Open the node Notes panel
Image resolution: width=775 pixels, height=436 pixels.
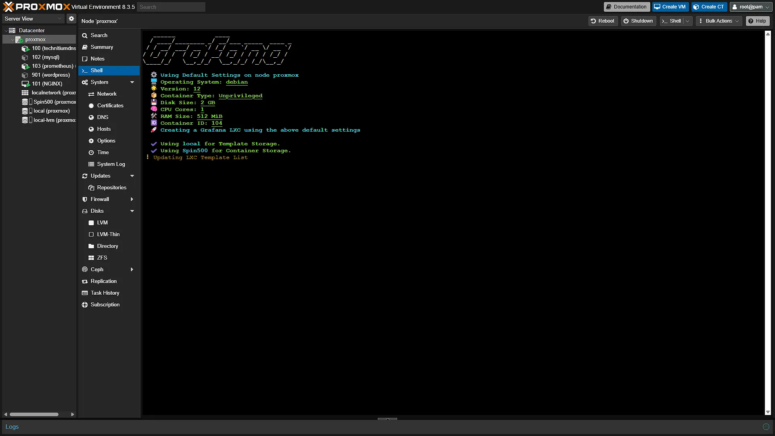tap(109, 59)
